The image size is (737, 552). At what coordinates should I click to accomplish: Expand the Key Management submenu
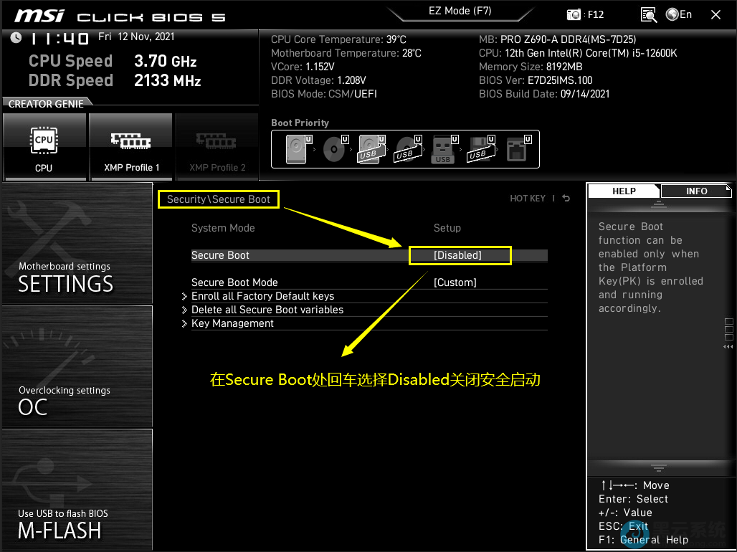pos(232,323)
